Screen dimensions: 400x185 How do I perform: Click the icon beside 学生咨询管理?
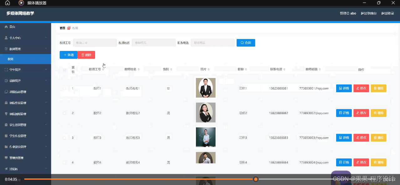click(6, 125)
